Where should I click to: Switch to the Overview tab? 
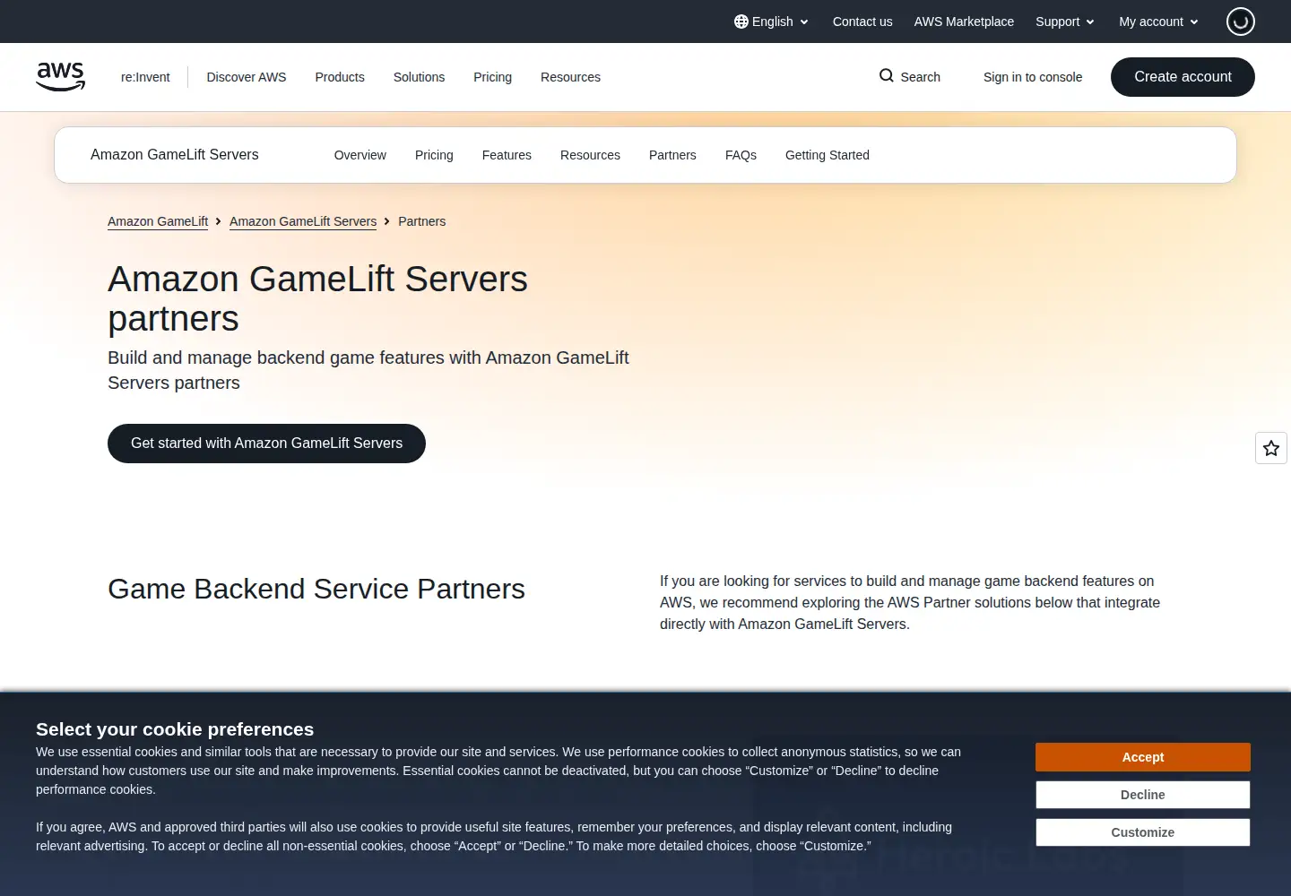[360, 155]
